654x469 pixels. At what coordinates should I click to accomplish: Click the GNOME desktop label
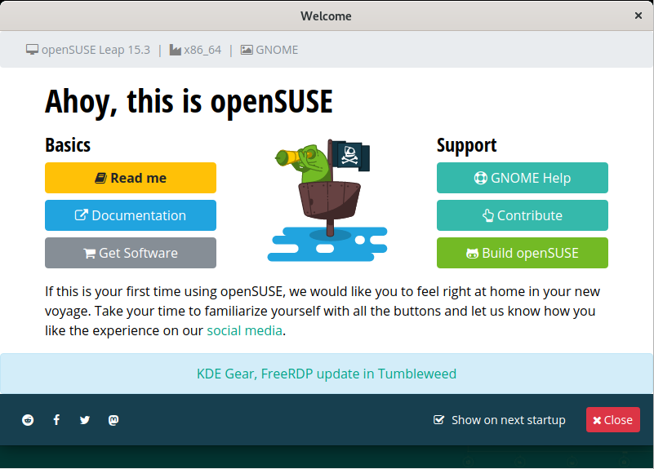pos(277,50)
